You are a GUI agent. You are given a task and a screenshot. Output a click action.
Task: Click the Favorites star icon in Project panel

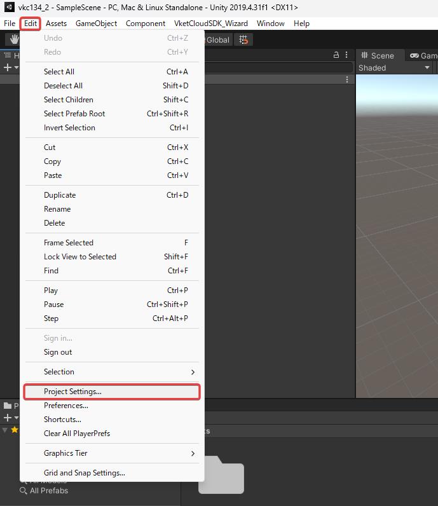pyautogui.click(x=14, y=430)
